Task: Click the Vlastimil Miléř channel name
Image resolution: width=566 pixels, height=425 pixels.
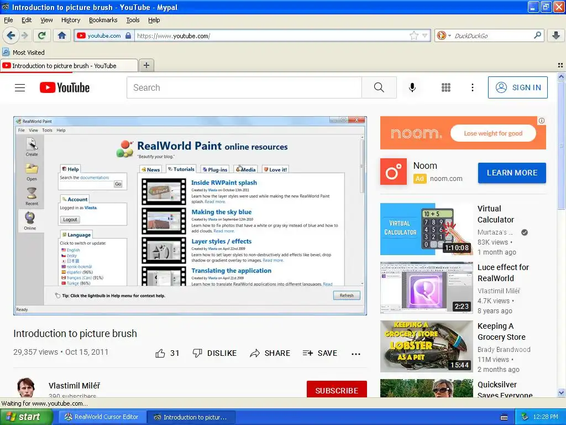Action: coord(75,386)
